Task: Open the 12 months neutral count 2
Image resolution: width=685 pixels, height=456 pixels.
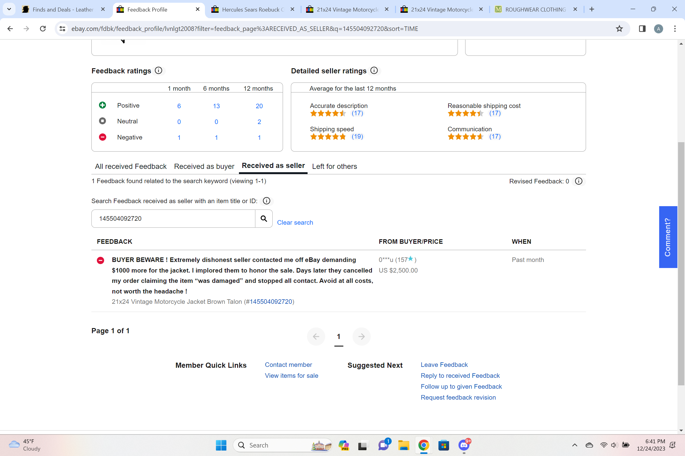Action: [259, 122]
